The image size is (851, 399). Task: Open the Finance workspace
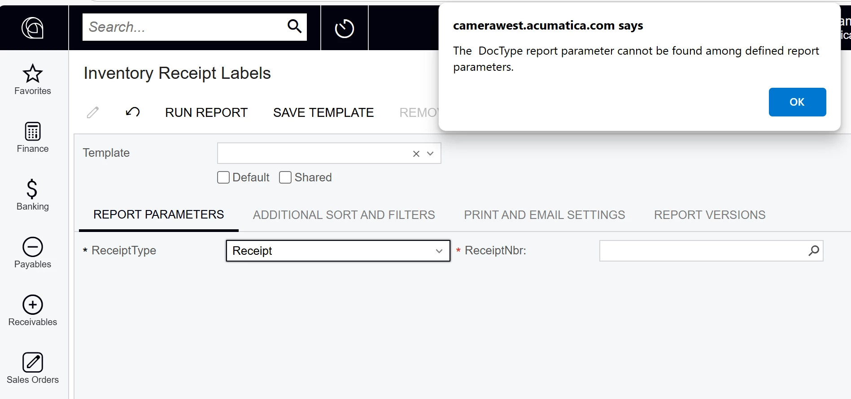point(33,137)
